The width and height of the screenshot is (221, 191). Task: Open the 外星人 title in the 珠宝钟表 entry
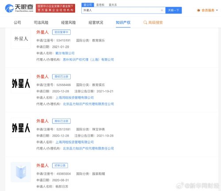point(42,121)
